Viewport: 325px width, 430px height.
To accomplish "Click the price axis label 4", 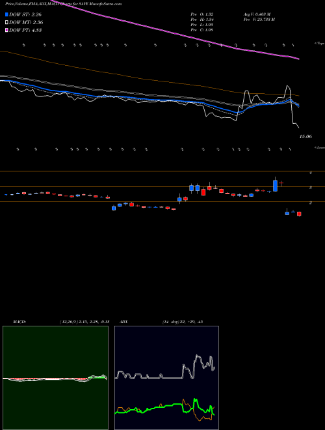I will tap(310, 173).
